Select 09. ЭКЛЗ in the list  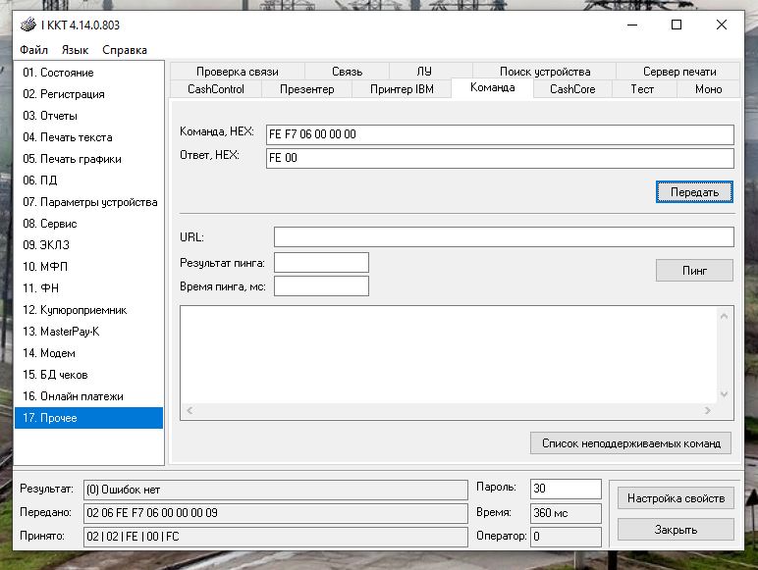tap(89, 245)
